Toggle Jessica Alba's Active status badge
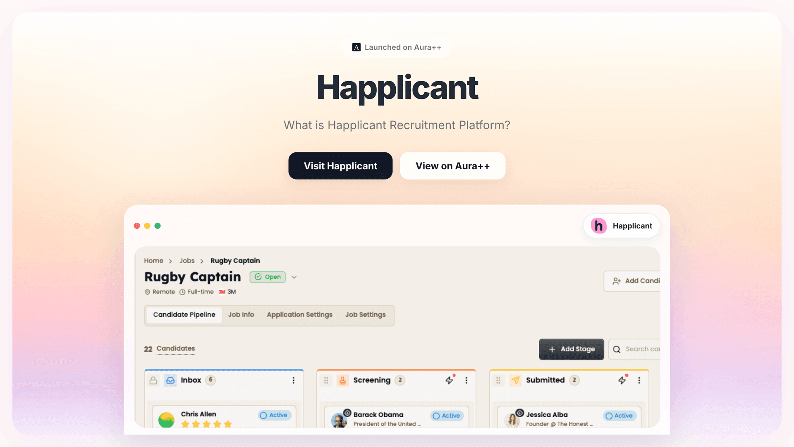 pos(619,416)
